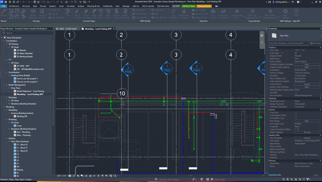Select the Tap tool
Viewport: 322px width, 182px height.
click(69, 13)
